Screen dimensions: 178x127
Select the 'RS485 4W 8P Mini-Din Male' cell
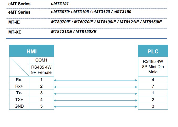click(153, 67)
